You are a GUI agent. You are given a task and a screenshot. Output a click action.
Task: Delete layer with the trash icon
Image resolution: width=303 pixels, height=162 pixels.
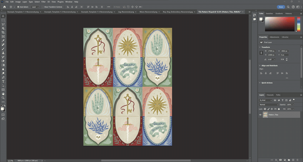click(x=298, y=160)
